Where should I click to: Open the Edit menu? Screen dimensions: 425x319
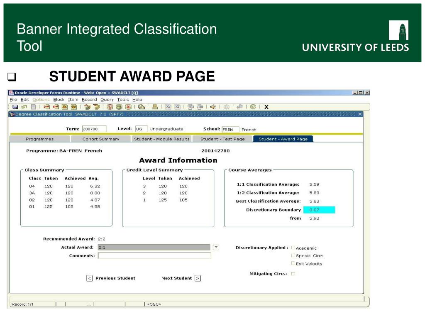(24, 100)
